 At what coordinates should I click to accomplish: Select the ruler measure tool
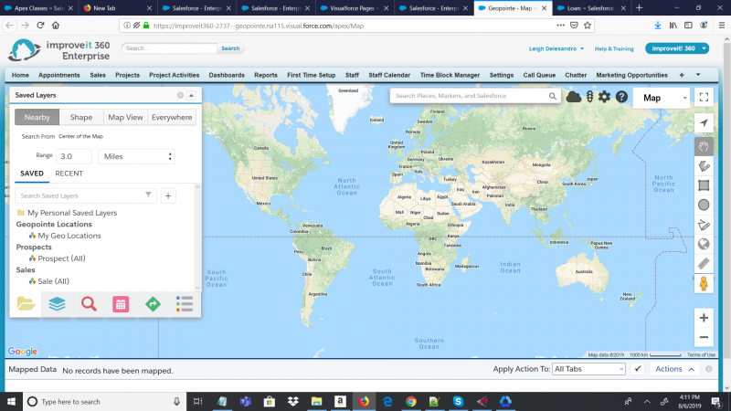(704, 264)
